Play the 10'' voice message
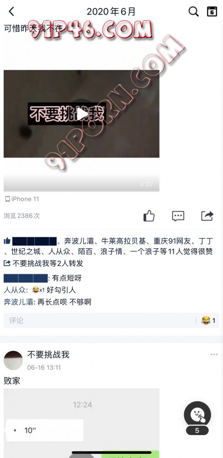 [x=44, y=430]
